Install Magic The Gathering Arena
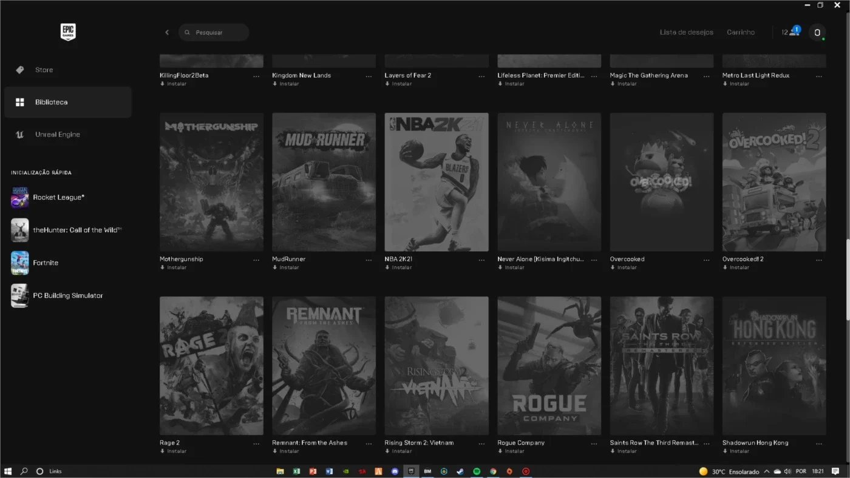 (x=624, y=84)
